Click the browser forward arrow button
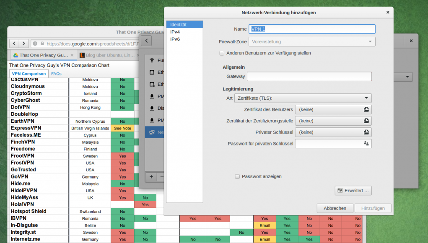The width and height of the screenshot is (428, 243). click(x=24, y=44)
